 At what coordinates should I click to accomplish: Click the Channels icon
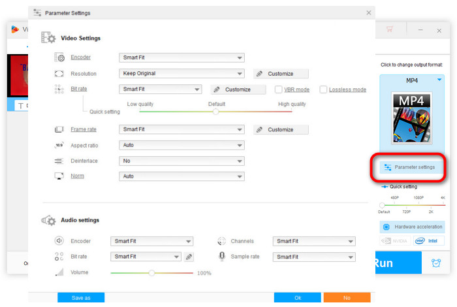pos(222,241)
